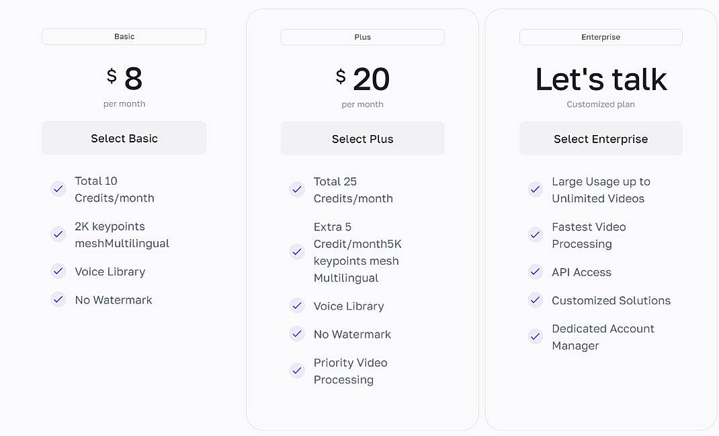Click the Select Basic button
The height and width of the screenshot is (436, 719).
click(x=124, y=138)
